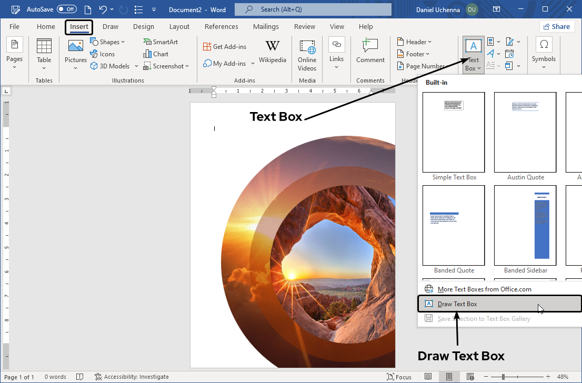Click the Get Add-ins button
The height and width of the screenshot is (383, 582).
point(225,47)
